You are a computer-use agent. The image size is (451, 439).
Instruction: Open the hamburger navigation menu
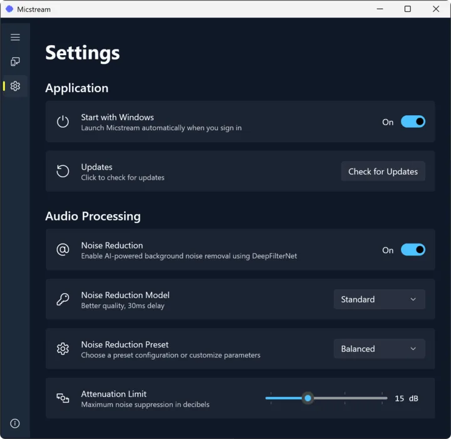point(15,37)
